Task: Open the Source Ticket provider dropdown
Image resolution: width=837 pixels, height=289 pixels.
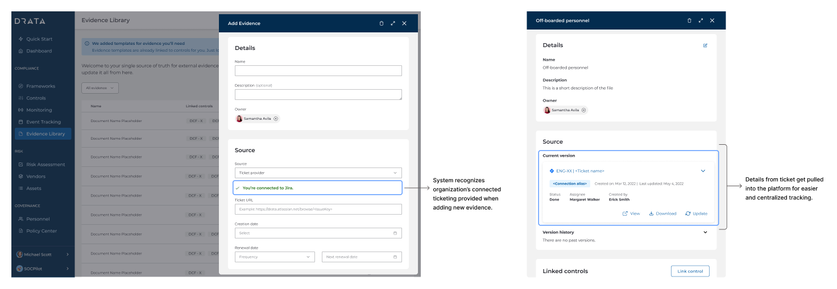Action: [x=318, y=173]
